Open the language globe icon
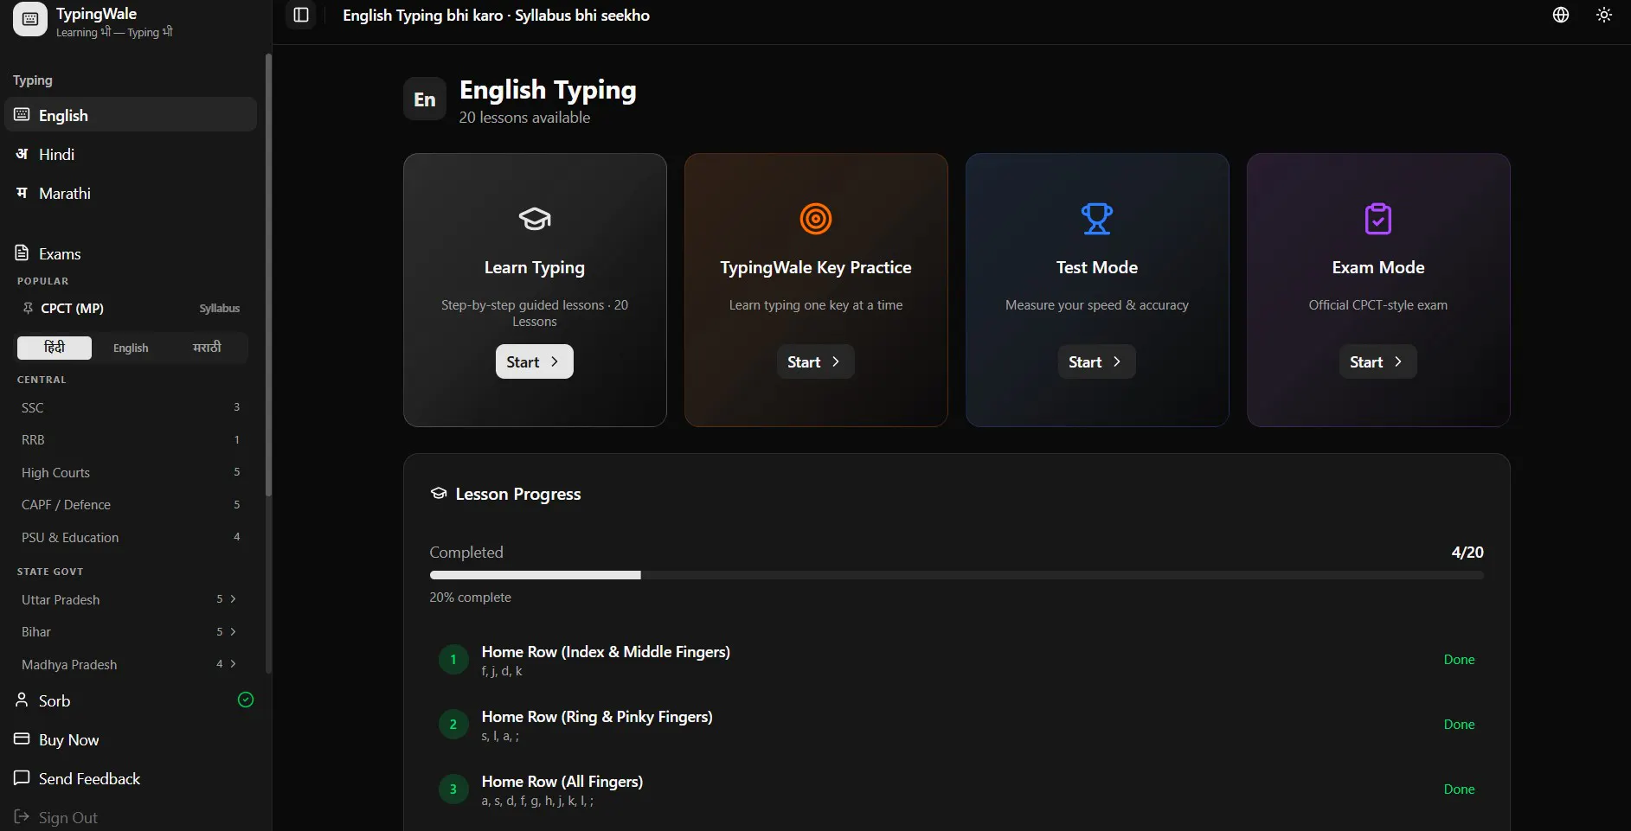This screenshot has height=831, width=1631. 1561,15
